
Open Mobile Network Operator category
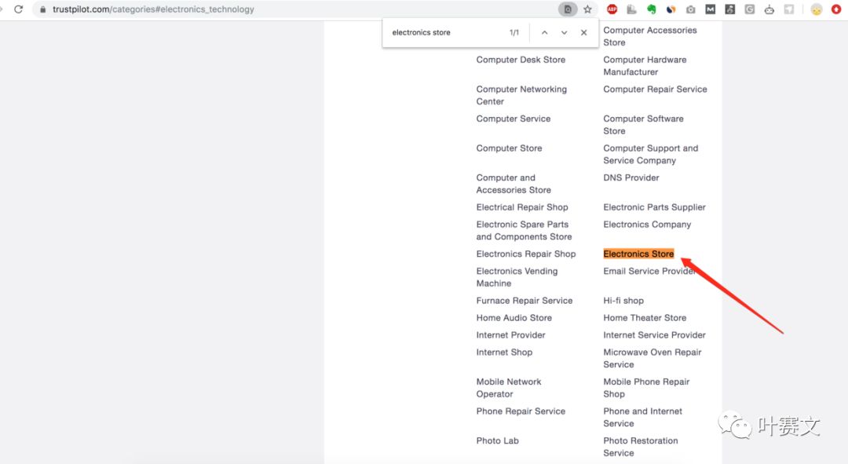point(508,388)
